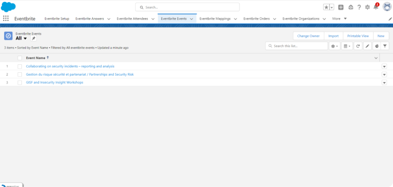Open Salesforce Help question mark icon

point(359,7)
